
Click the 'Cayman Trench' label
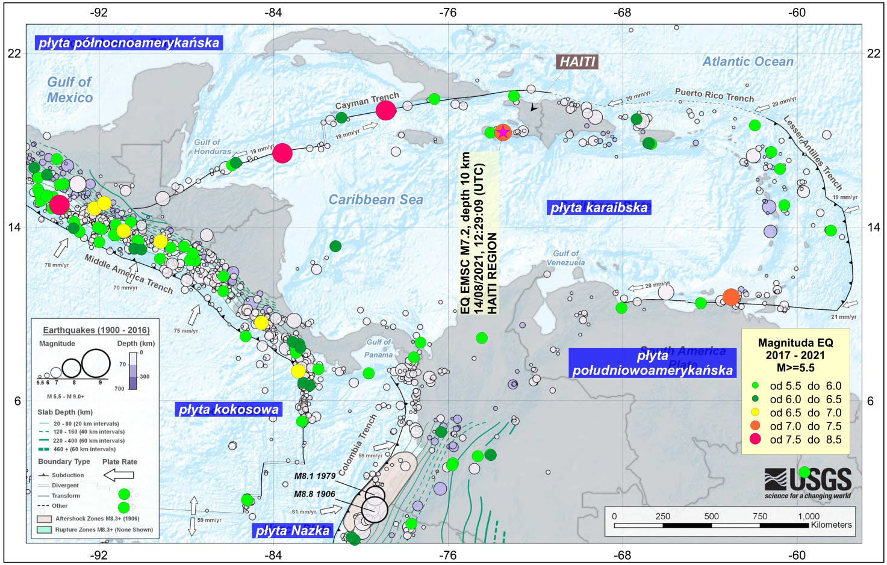tap(367, 100)
